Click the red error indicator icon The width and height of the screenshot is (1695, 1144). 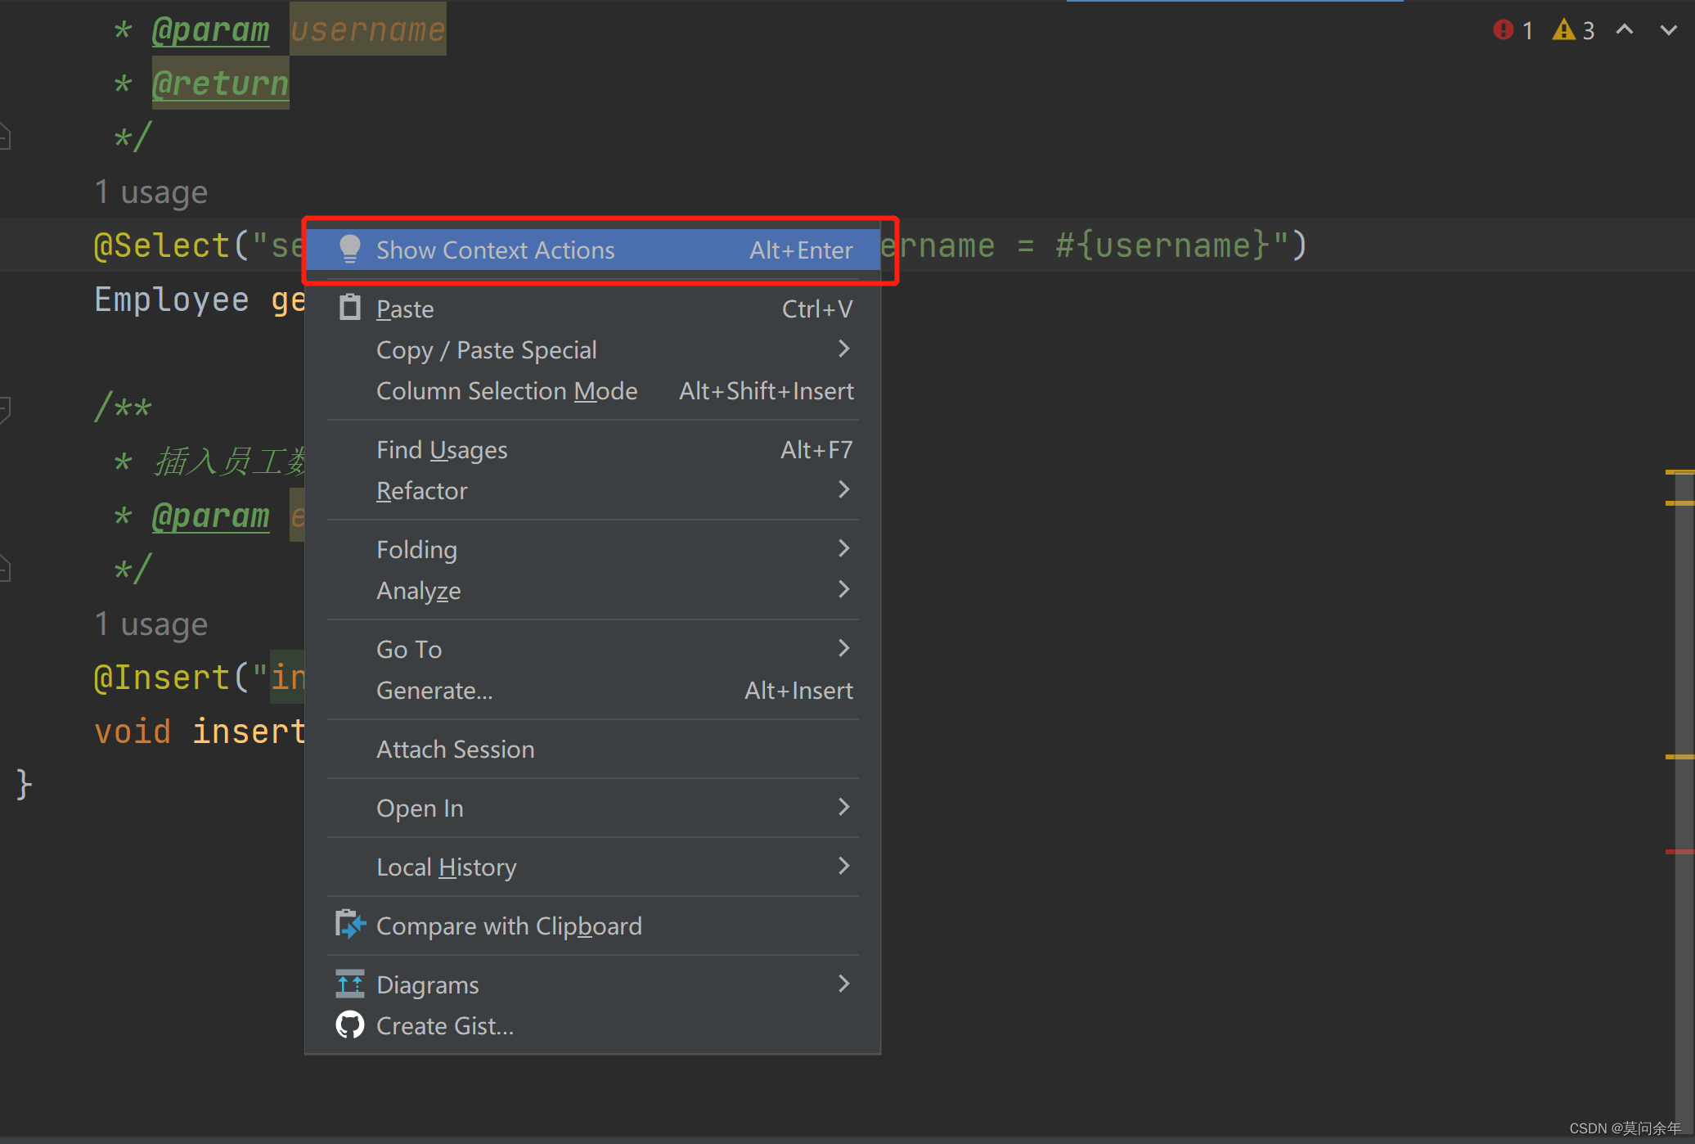(1503, 30)
